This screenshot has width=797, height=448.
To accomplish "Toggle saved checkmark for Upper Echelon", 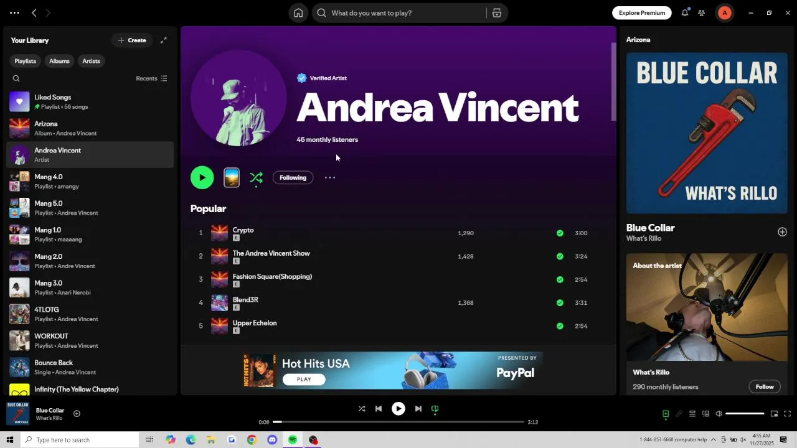I will (560, 326).
